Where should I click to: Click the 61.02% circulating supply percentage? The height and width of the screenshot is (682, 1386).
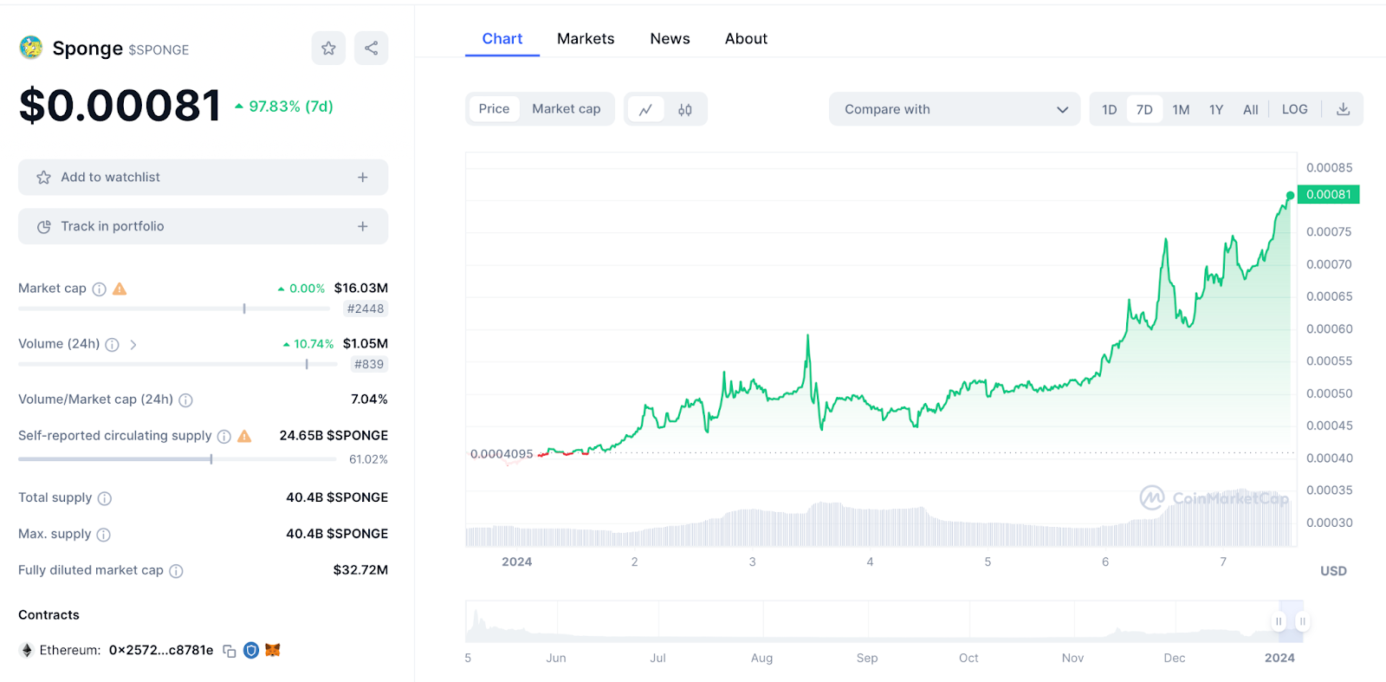[x=368, y=460]
